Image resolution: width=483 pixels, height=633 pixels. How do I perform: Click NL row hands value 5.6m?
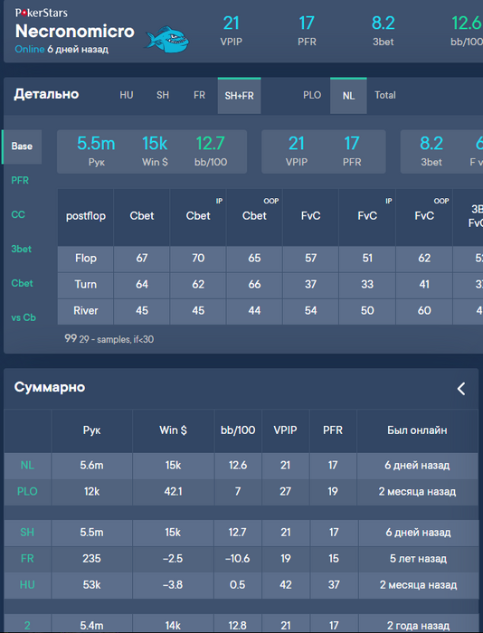[91, 466]
